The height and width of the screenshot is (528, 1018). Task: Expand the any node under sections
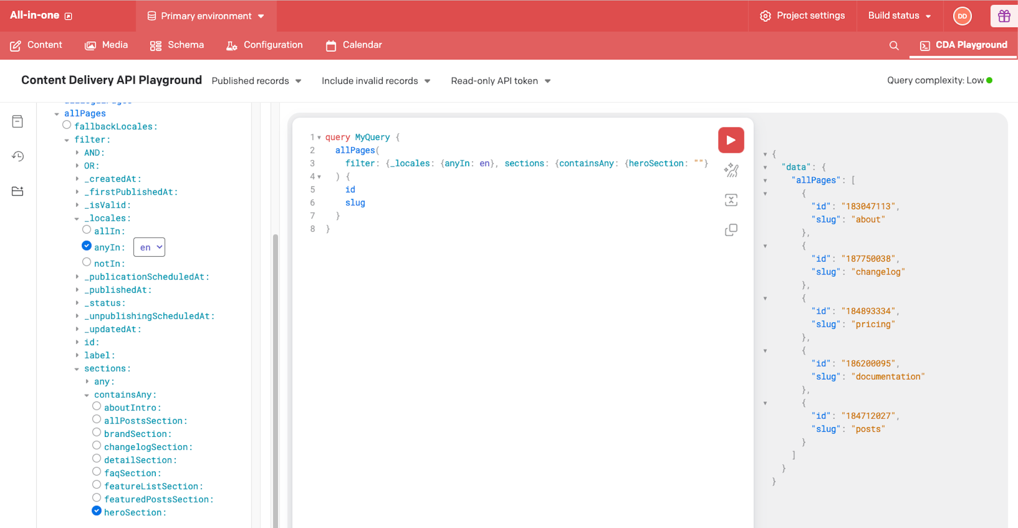(x=87, y=381)
